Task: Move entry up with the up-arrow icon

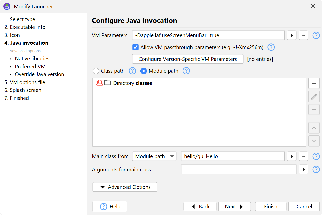Action: click(314, 128)
